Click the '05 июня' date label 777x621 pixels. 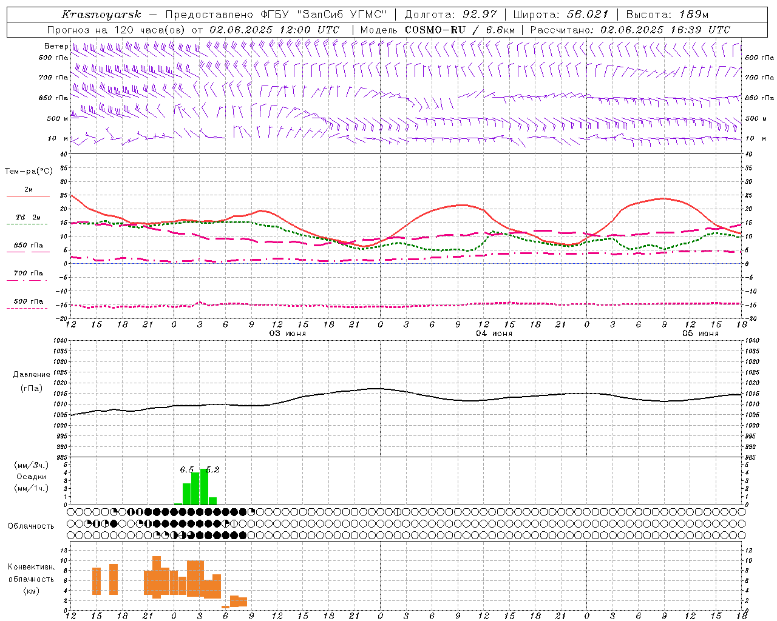(701, 334)
